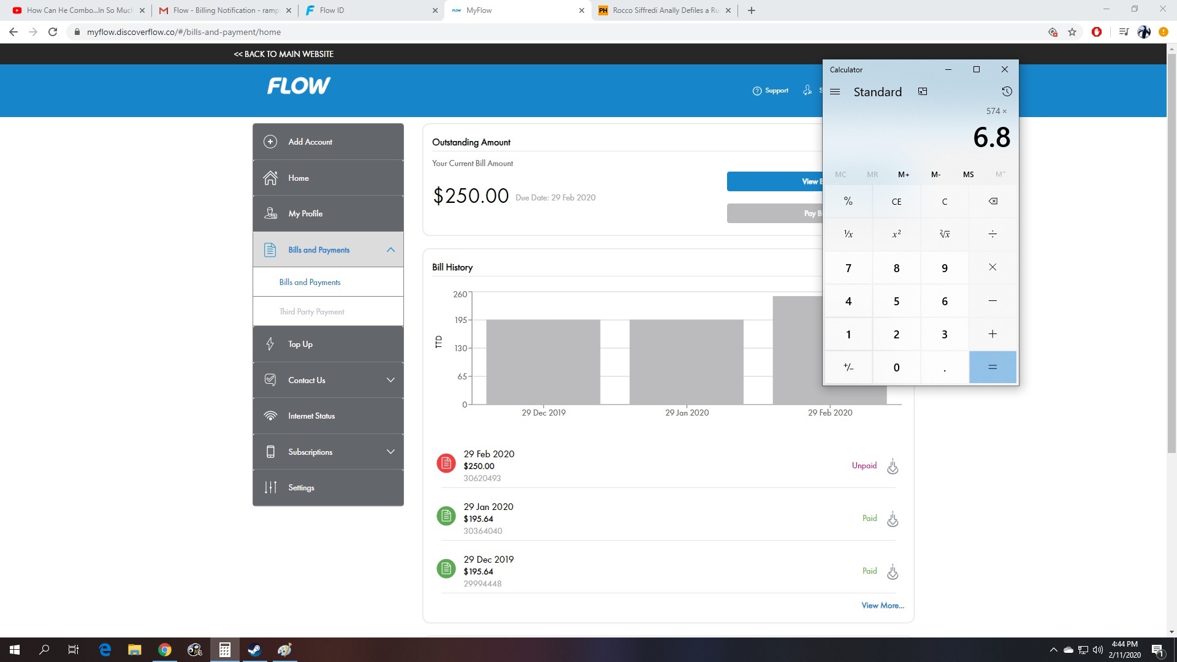This screenshot has width=1177, height=662.
Task: Click the address bar URL field
Action: point(552,32)
